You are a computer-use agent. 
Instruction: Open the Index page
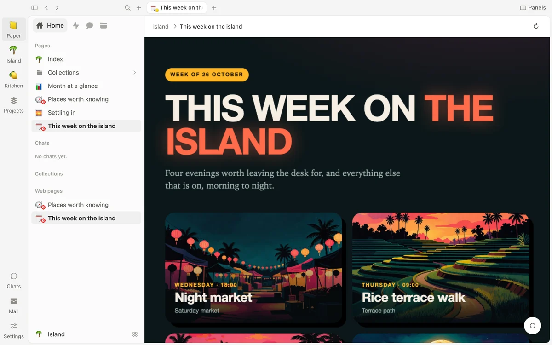(x=86, y=59)
